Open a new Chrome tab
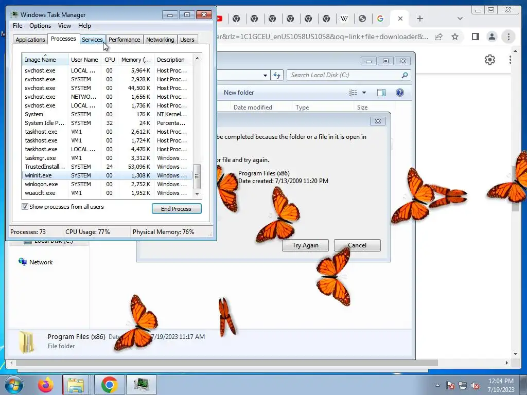This screenshot has width=527, height=395. coord(420,19)
